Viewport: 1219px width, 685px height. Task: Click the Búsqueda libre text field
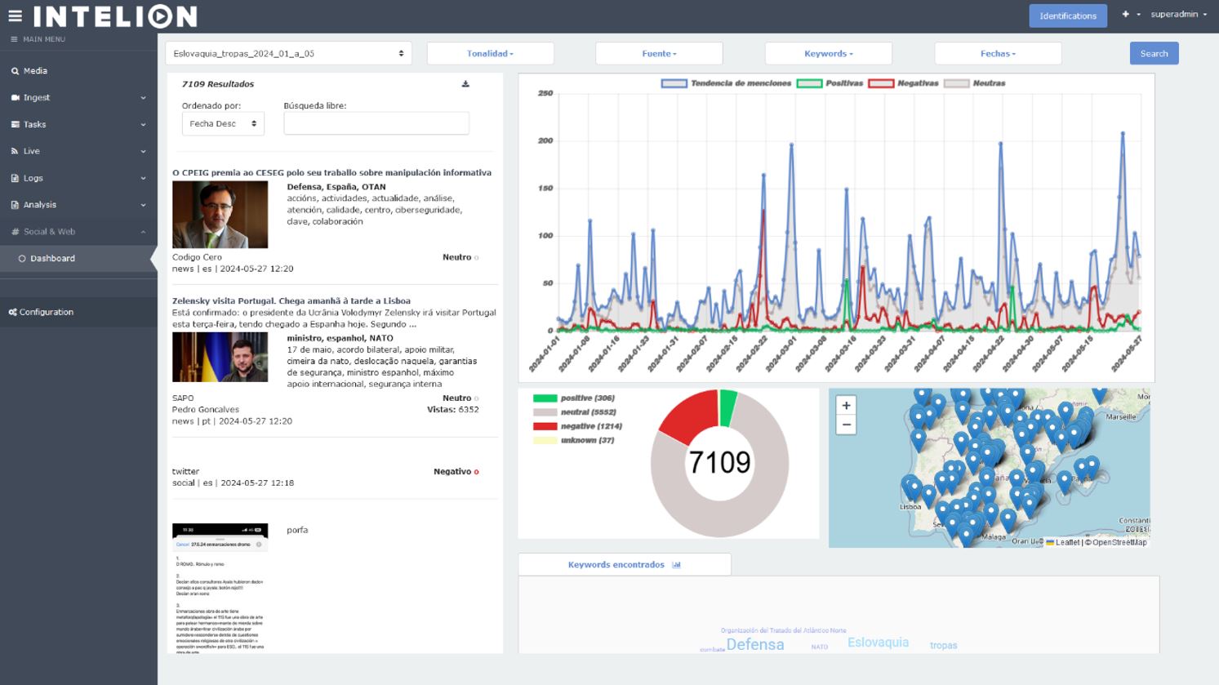pyautogui.click(x=376, y=123)
